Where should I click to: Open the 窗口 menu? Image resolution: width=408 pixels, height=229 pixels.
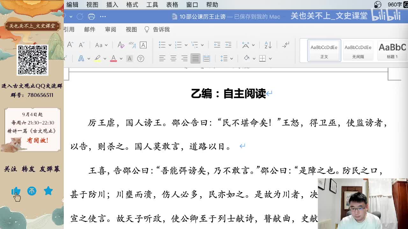click(x=192, y=5)
